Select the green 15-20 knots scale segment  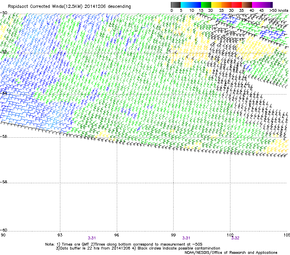[x=206, y=5]
